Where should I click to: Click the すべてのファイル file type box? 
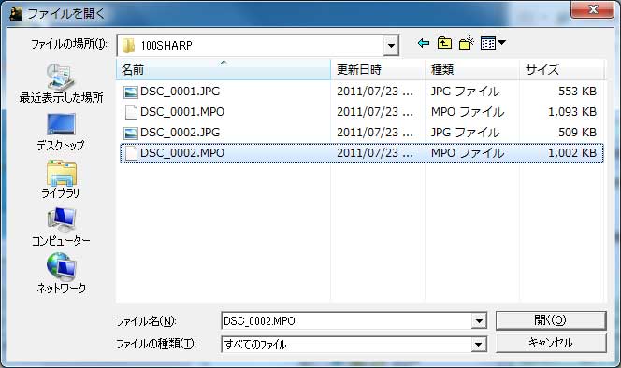[x=347, y=345]
